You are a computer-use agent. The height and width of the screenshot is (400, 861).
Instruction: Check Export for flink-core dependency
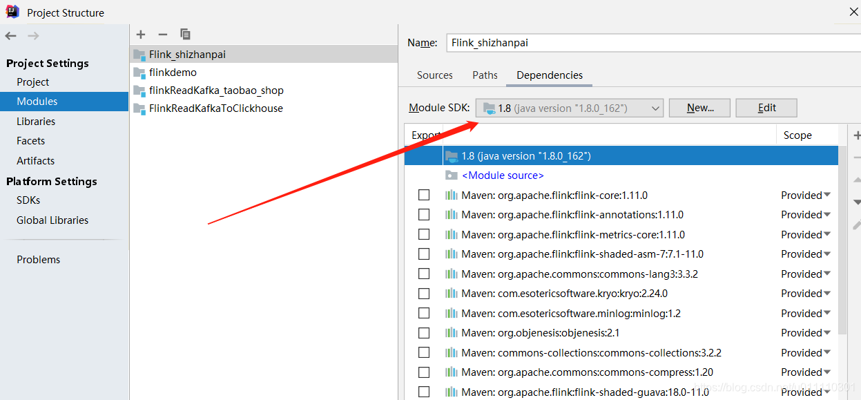point(423,195)
